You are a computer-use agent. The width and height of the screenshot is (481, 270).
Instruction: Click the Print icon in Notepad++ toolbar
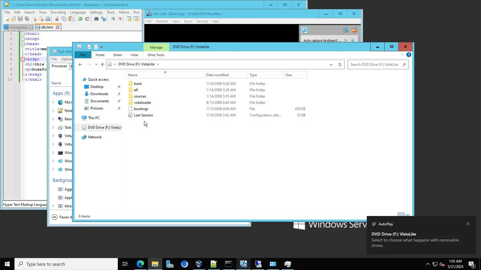point(48,19)
